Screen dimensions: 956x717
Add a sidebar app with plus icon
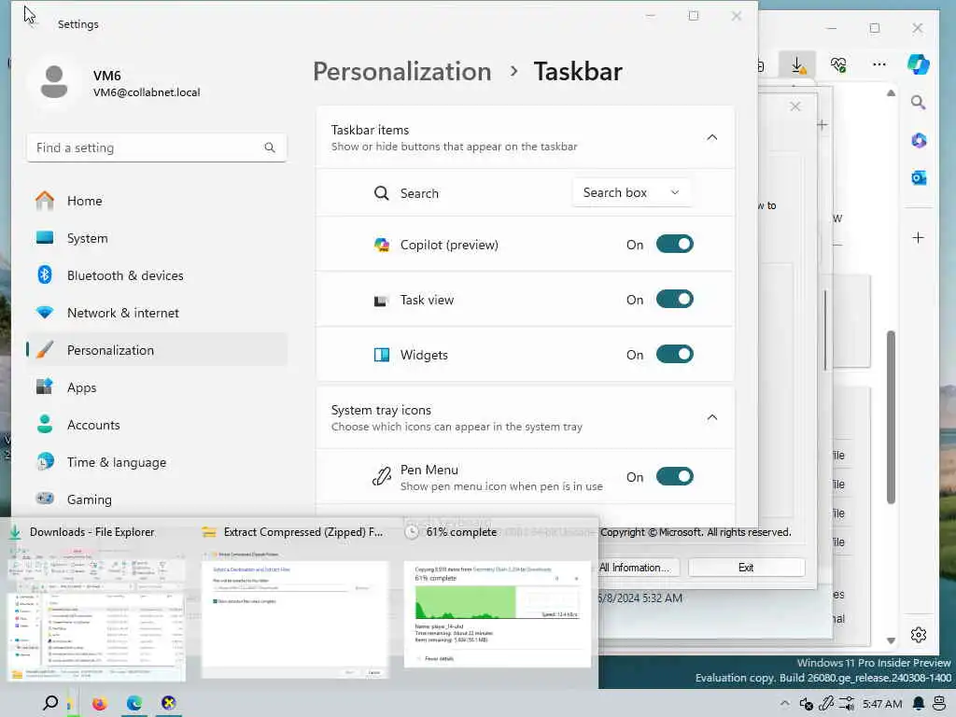point(919,238)
